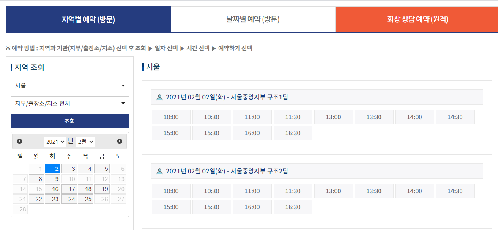Select calendar date 2
The width and height of the screenshot is (498, 230).
(53, 169)
